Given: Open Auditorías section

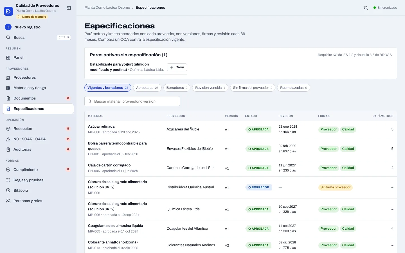Looking at the screenshot, I should pyautogui.click(x=38, y=150).
